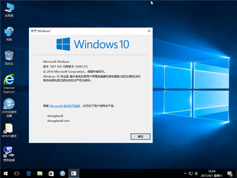The width and height of the screenshot is (237, 178).
Task: Select the Internet Explorer desktop shortcut
Action: click(9, 84)
